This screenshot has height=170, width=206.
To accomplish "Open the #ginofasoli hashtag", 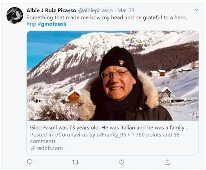I will [x=52, y=24].
